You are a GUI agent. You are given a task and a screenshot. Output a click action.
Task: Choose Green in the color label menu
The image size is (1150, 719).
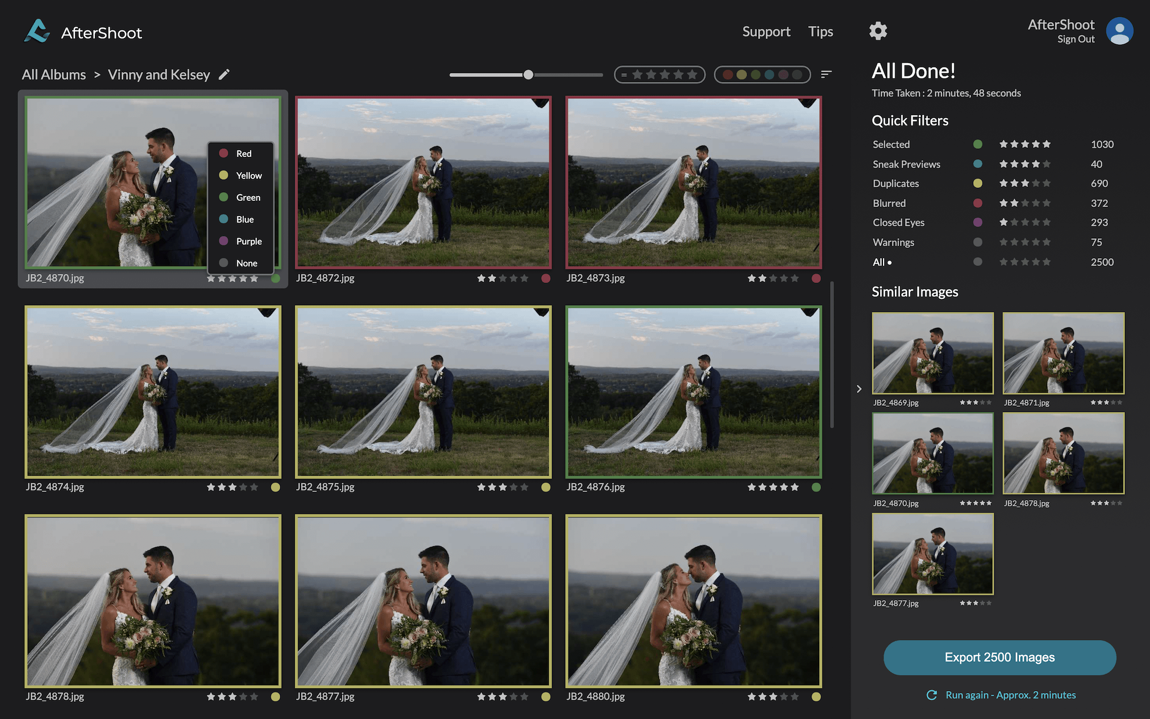[x=241, y=197]
